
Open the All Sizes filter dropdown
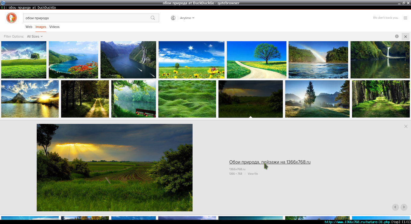tap(35, 36)
